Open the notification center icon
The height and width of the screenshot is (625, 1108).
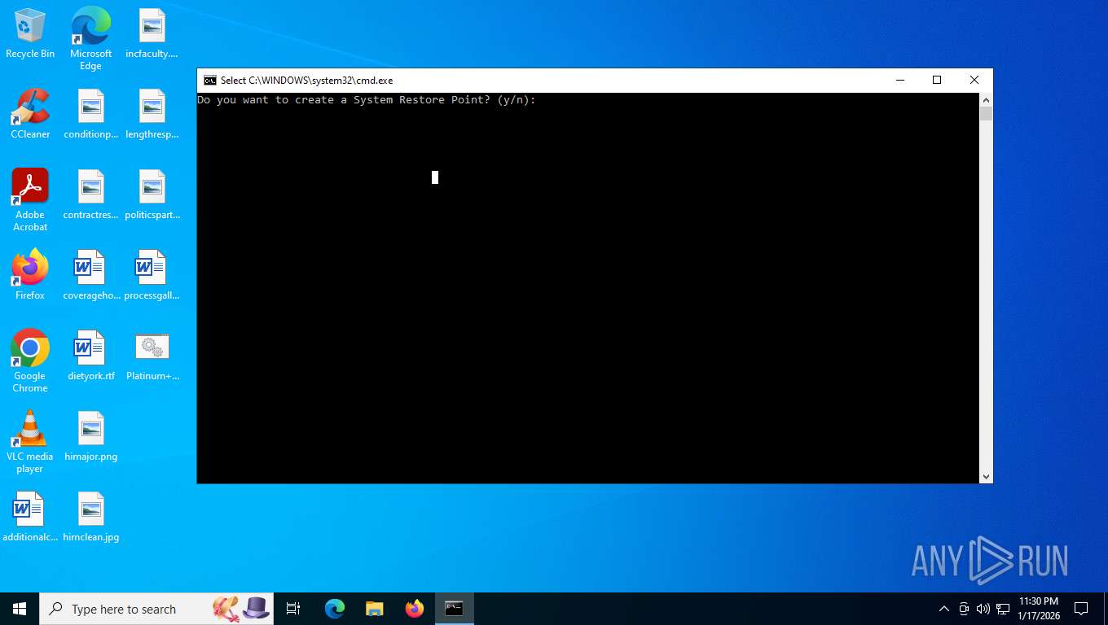(x=1081, y=609)
